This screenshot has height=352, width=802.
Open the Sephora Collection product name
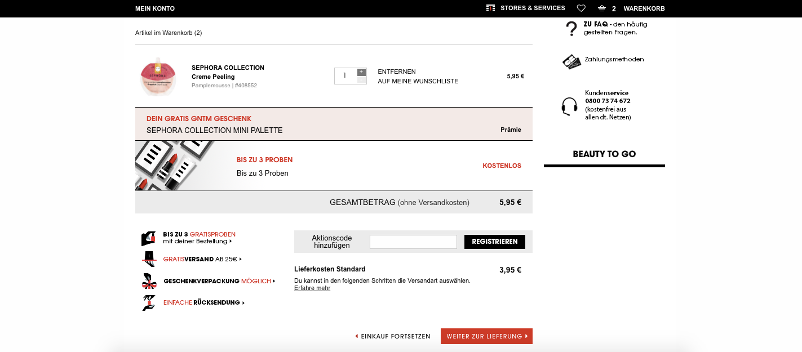[x=228, y=68]
